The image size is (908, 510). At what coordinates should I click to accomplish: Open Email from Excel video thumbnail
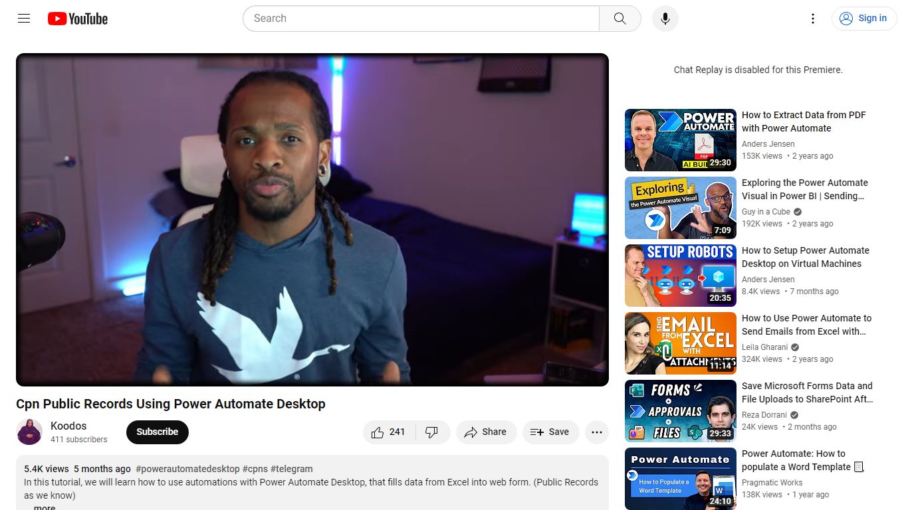click(681, 343)
